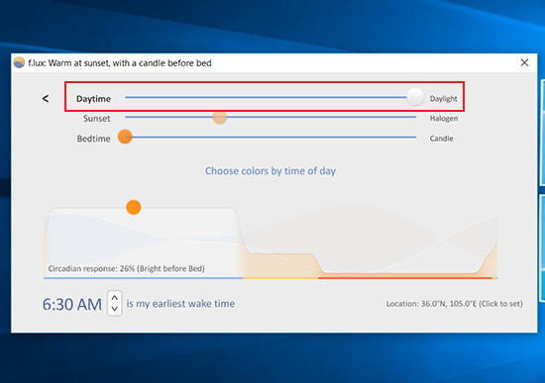Image resolution: width=545 pixels, height=383 pixels.
Task: Click the Daylight preset text
Action: [x=444, y=99]
